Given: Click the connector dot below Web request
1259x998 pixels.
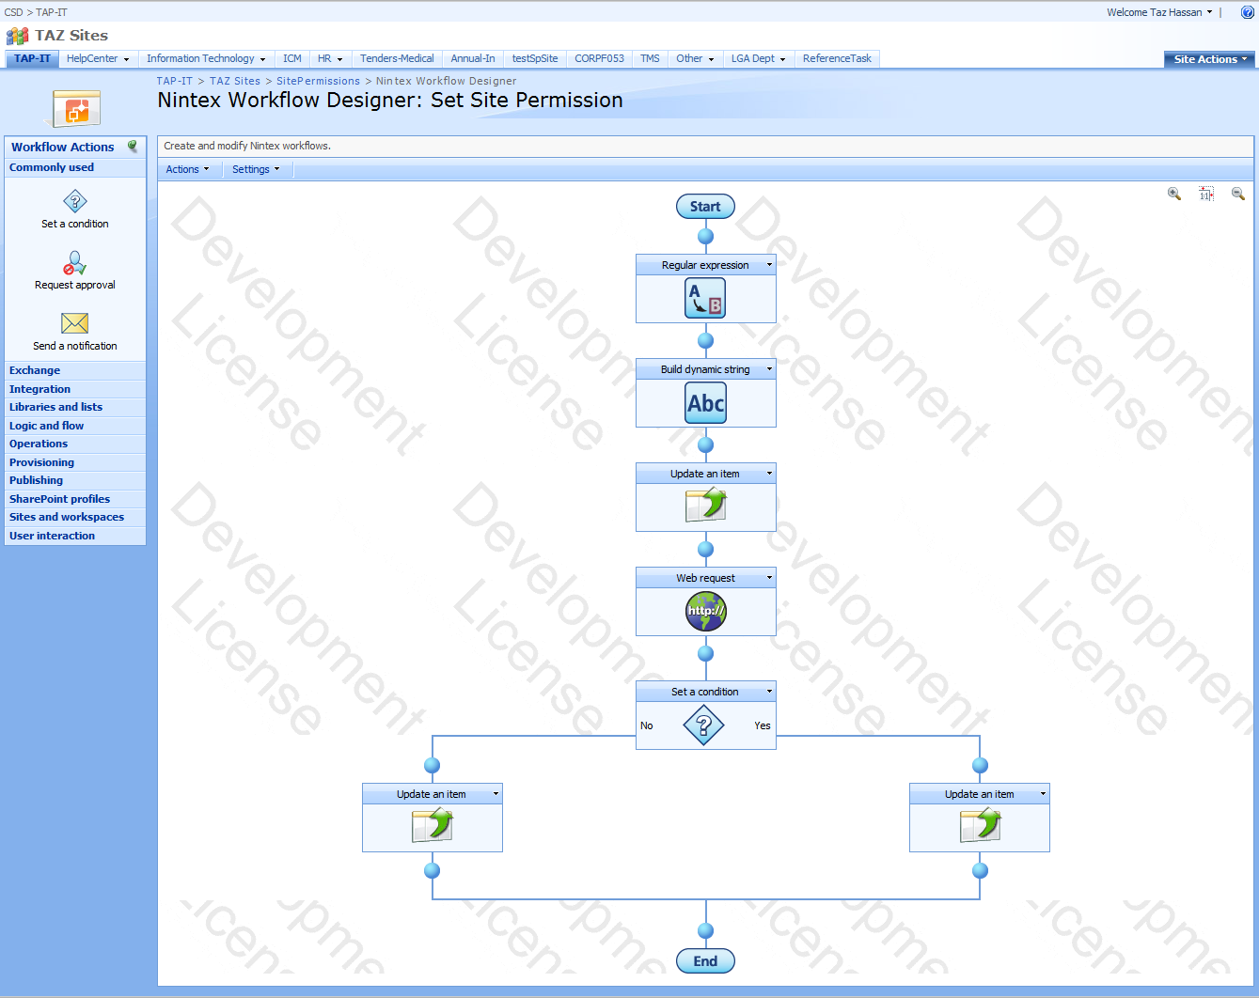Looking at the screenshot, I should pos(705,653).
